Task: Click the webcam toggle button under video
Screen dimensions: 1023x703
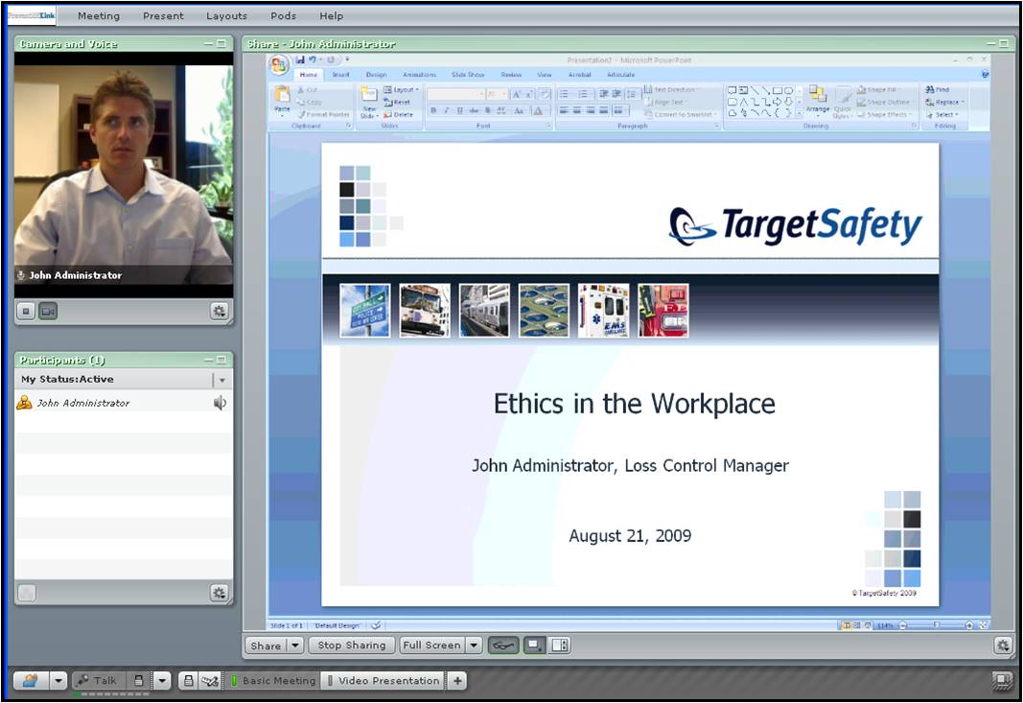Action: click(x=48, y=312)
